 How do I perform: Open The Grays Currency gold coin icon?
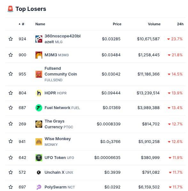tap(39, 124)
